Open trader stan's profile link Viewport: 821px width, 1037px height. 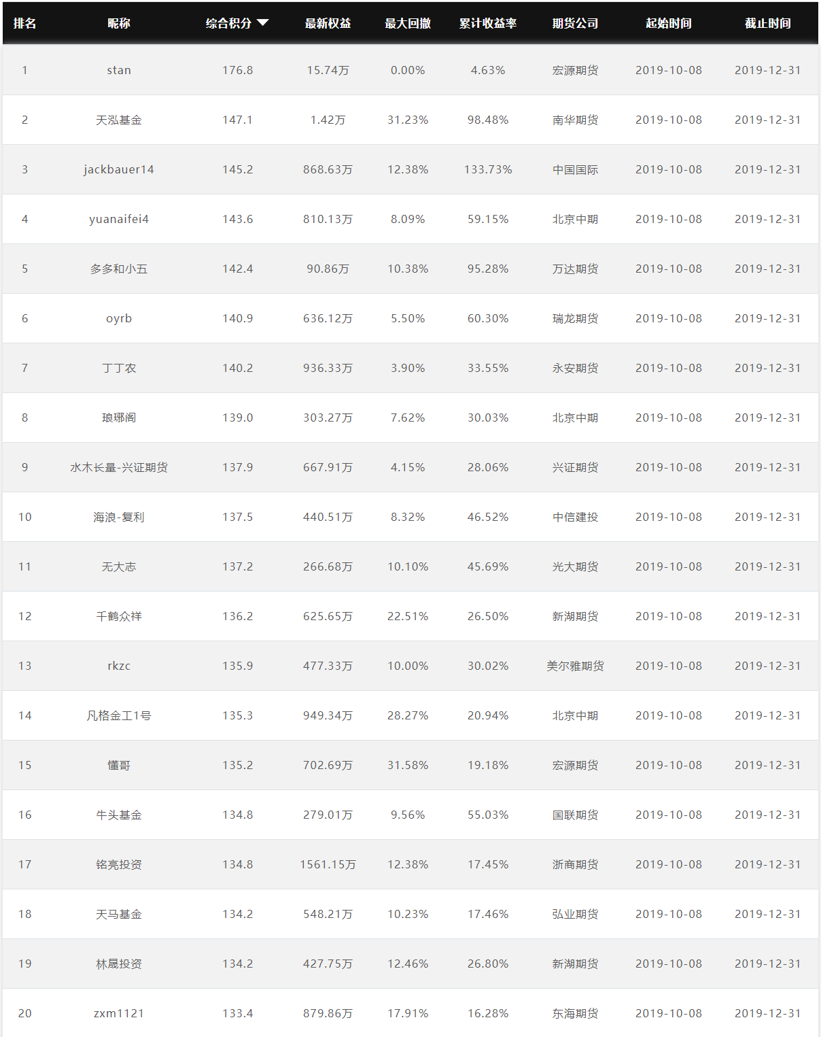tap(119, 70)
